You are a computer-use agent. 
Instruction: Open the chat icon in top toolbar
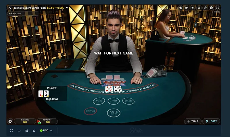click(181, 8)
